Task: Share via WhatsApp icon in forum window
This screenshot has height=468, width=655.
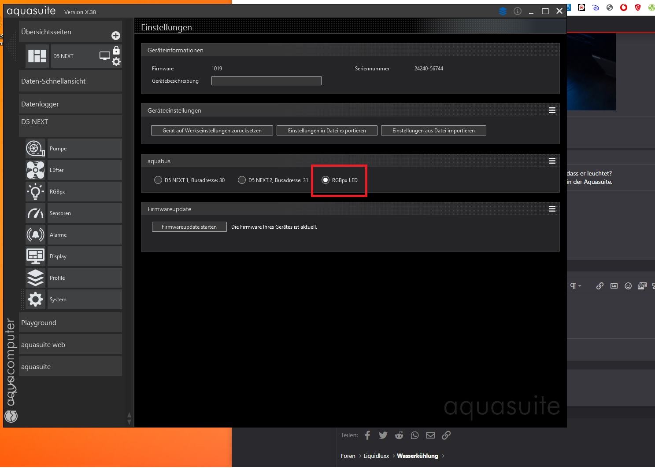Action: pyautogui.click(x=414, y=435)
